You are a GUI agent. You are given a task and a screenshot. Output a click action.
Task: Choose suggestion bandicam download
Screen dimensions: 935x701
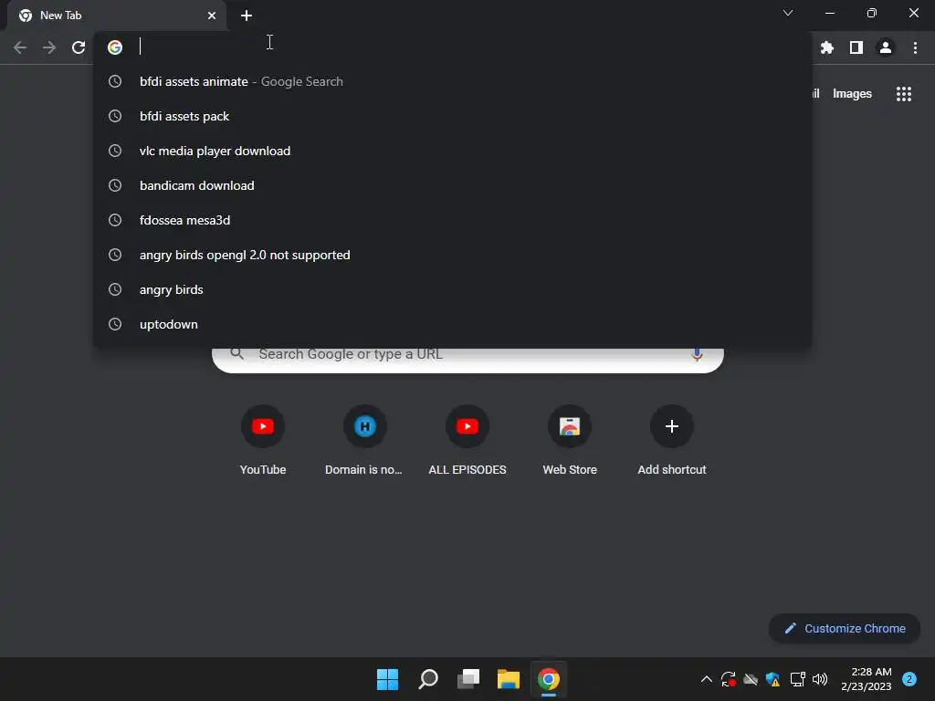(x=452, y=185)
